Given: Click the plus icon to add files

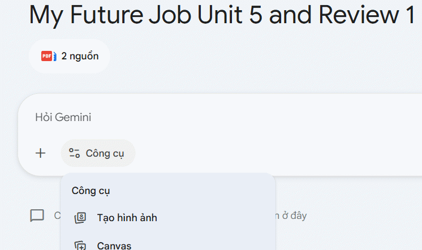Looking at the screenshot, I should pyautogui.click(x=41, y=153).
